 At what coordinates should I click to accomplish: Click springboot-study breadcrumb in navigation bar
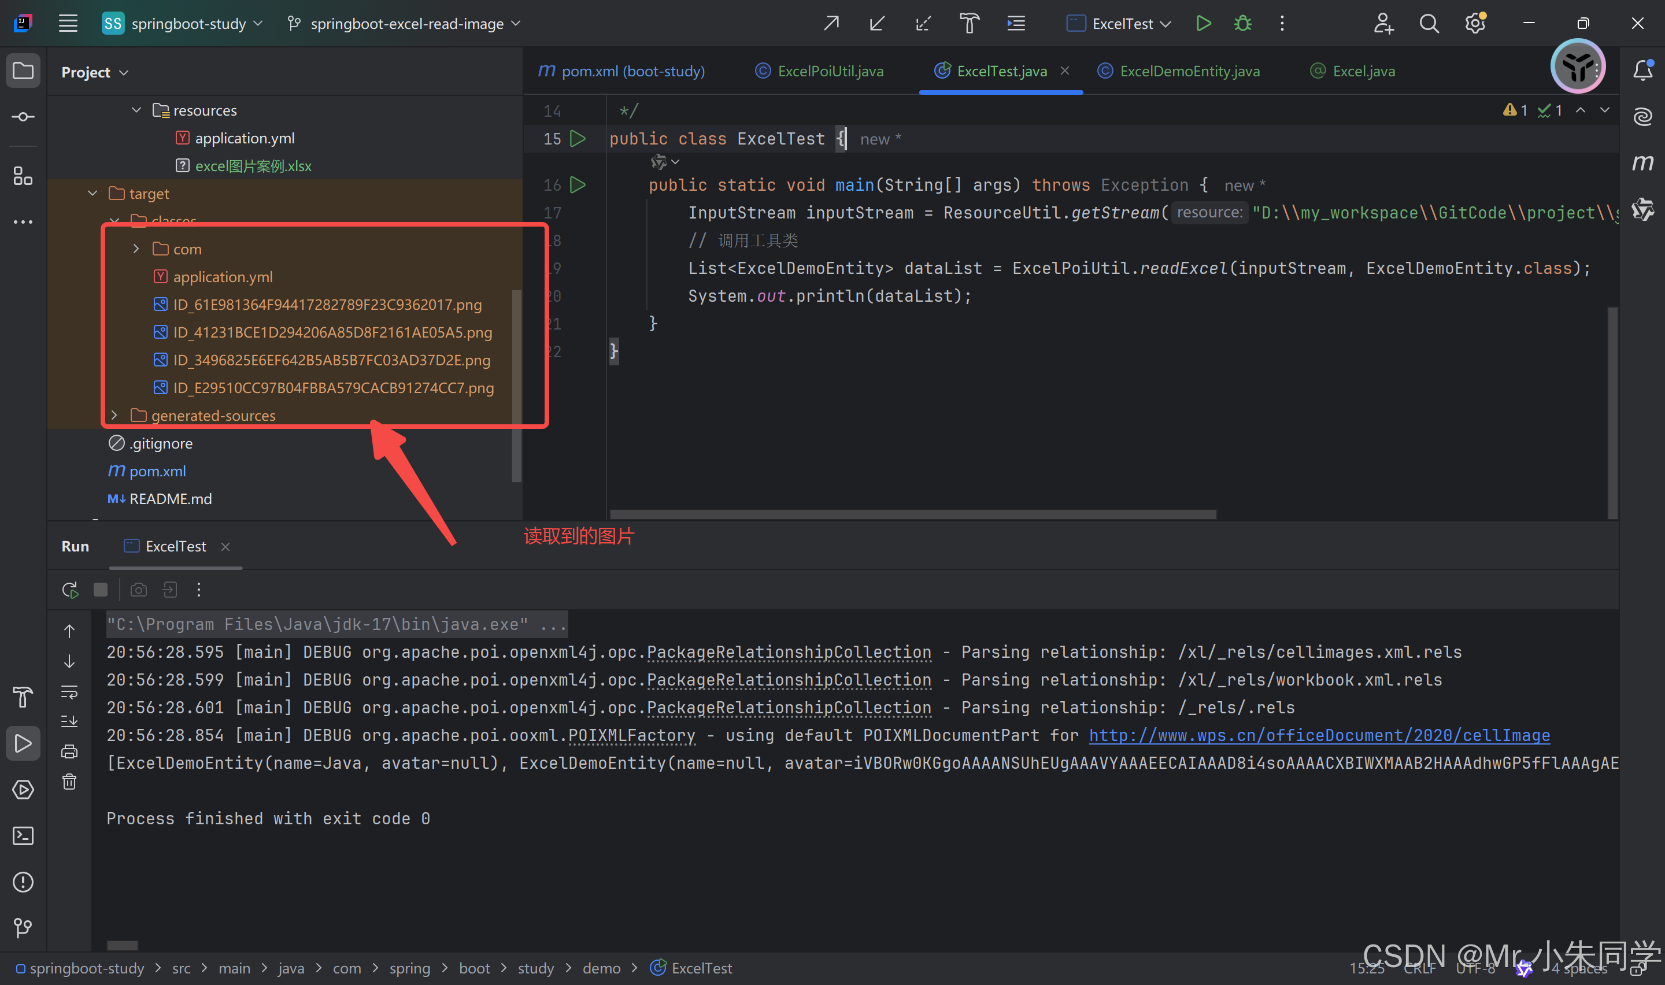[x=80, y=968]
